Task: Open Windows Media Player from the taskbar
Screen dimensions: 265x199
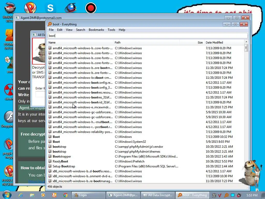Action: click(x=43, y=195)
